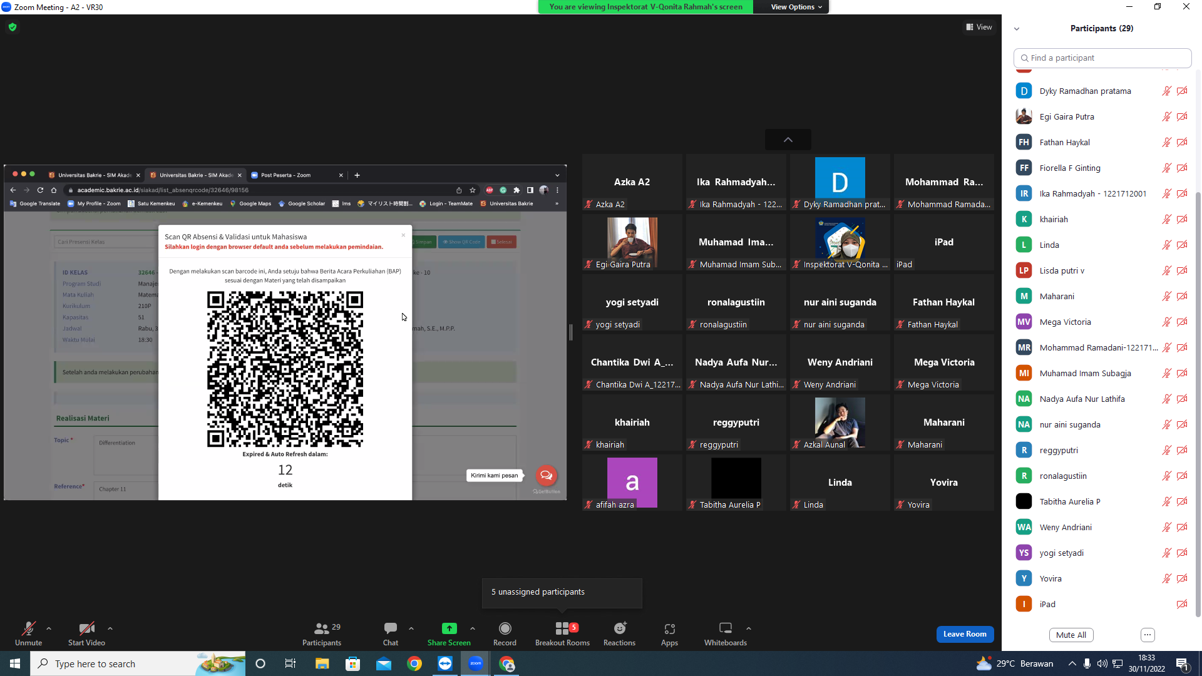Select the Azkal Aunal video thumbnail
Viewport: 1202px width, 676px height.
[840, 422]
